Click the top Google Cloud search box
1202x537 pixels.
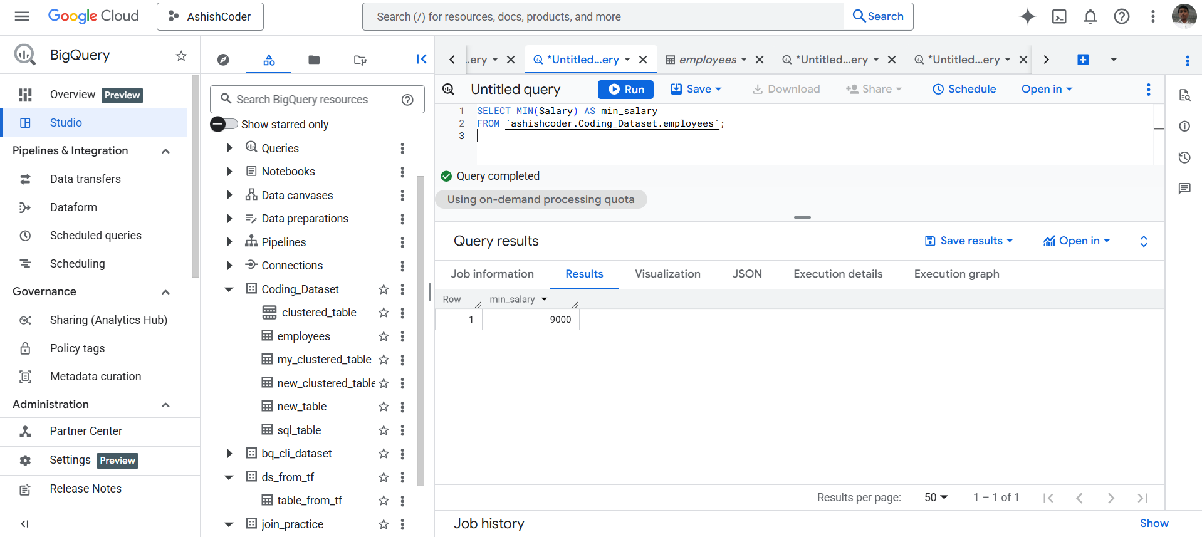(603, 16)
